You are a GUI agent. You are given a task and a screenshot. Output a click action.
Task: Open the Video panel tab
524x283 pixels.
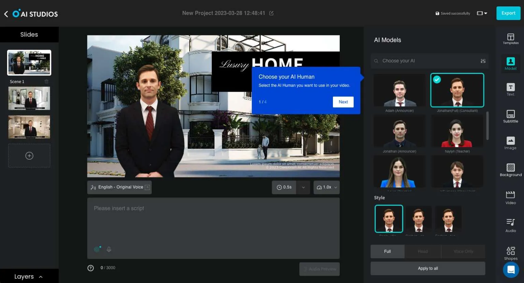[510, 198]
